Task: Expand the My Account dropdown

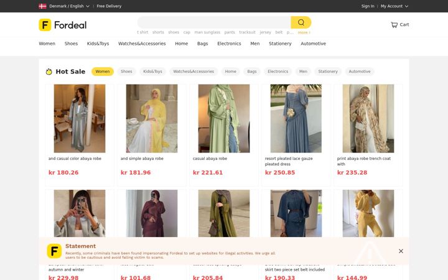Action: (x=394, y=6)
